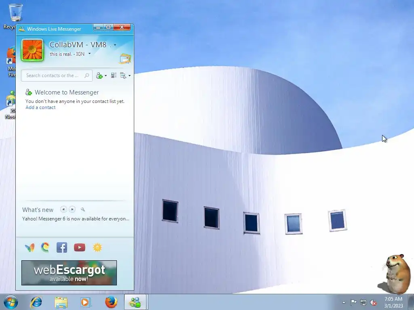
Task: Click the Search contacts input field
Action: tap(57, 75)
